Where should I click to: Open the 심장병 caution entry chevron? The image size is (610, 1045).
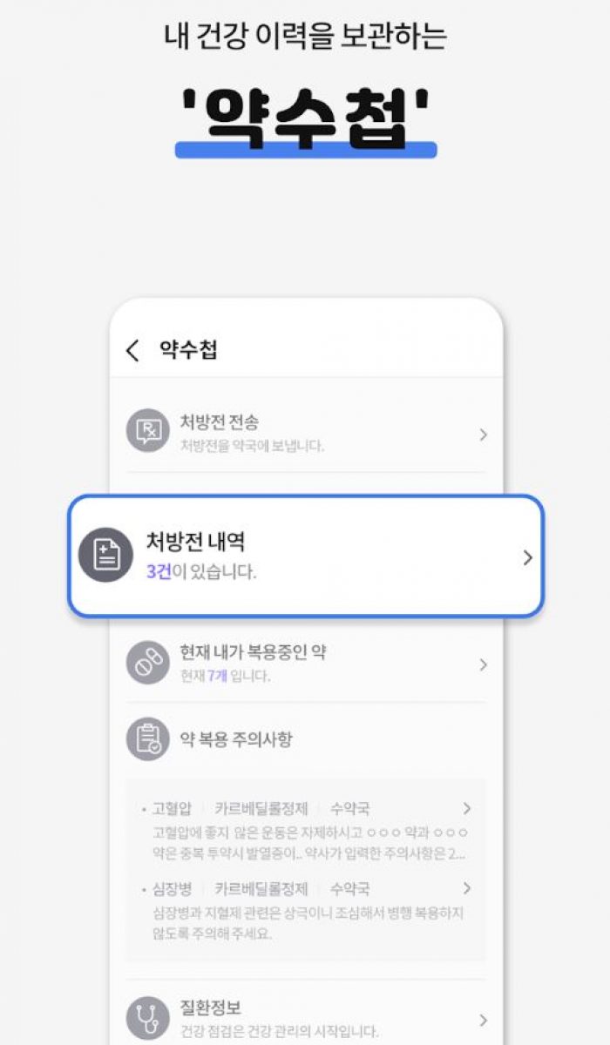tap(467, 888)
